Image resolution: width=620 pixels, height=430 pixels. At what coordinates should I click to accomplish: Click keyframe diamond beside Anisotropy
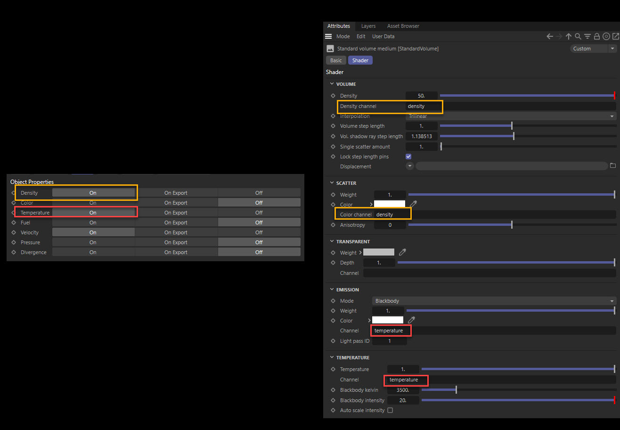(x=333, y=225)
